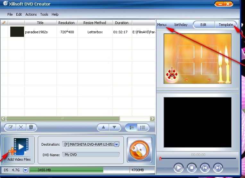
Task: Open the File menu
Action: point(10,14)
